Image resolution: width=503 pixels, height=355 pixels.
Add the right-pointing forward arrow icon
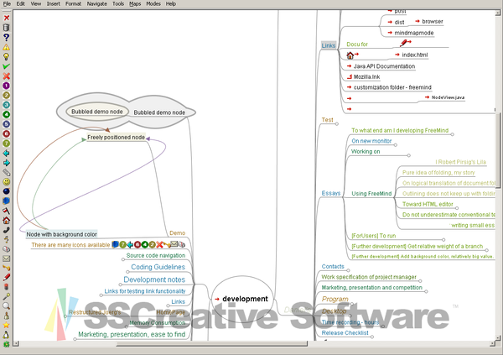click(6, 163)
